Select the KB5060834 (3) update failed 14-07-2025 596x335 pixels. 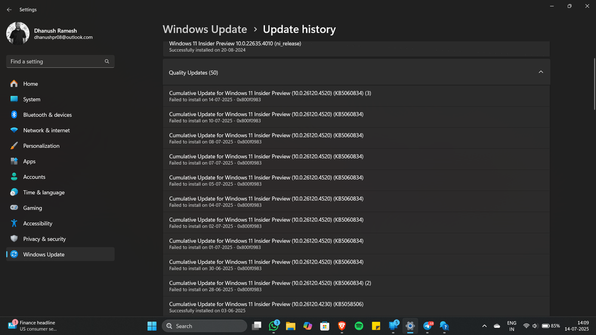[356, 96]
